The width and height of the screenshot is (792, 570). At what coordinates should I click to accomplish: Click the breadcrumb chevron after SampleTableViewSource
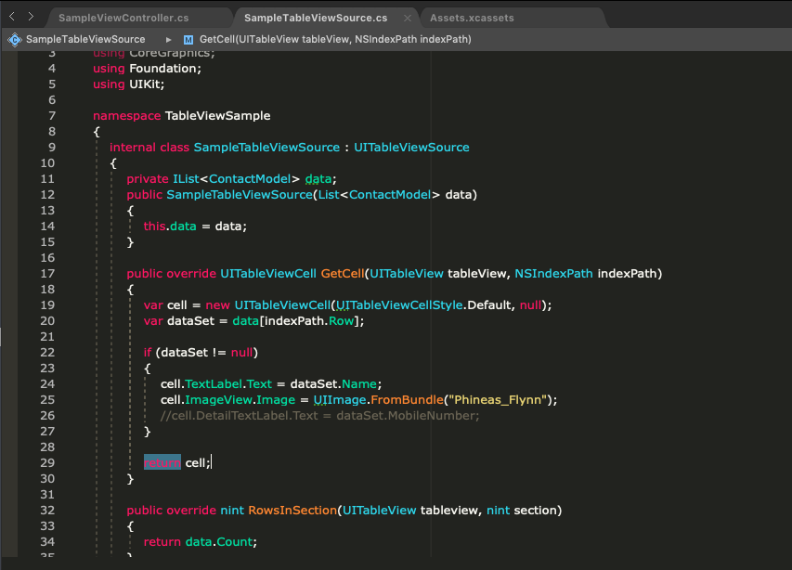pos(167,39)
